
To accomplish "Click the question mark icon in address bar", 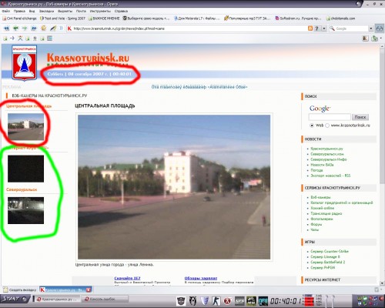I will pos(316,28).
